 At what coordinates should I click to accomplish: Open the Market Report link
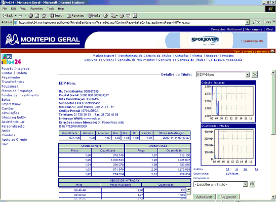click(103, 56)
